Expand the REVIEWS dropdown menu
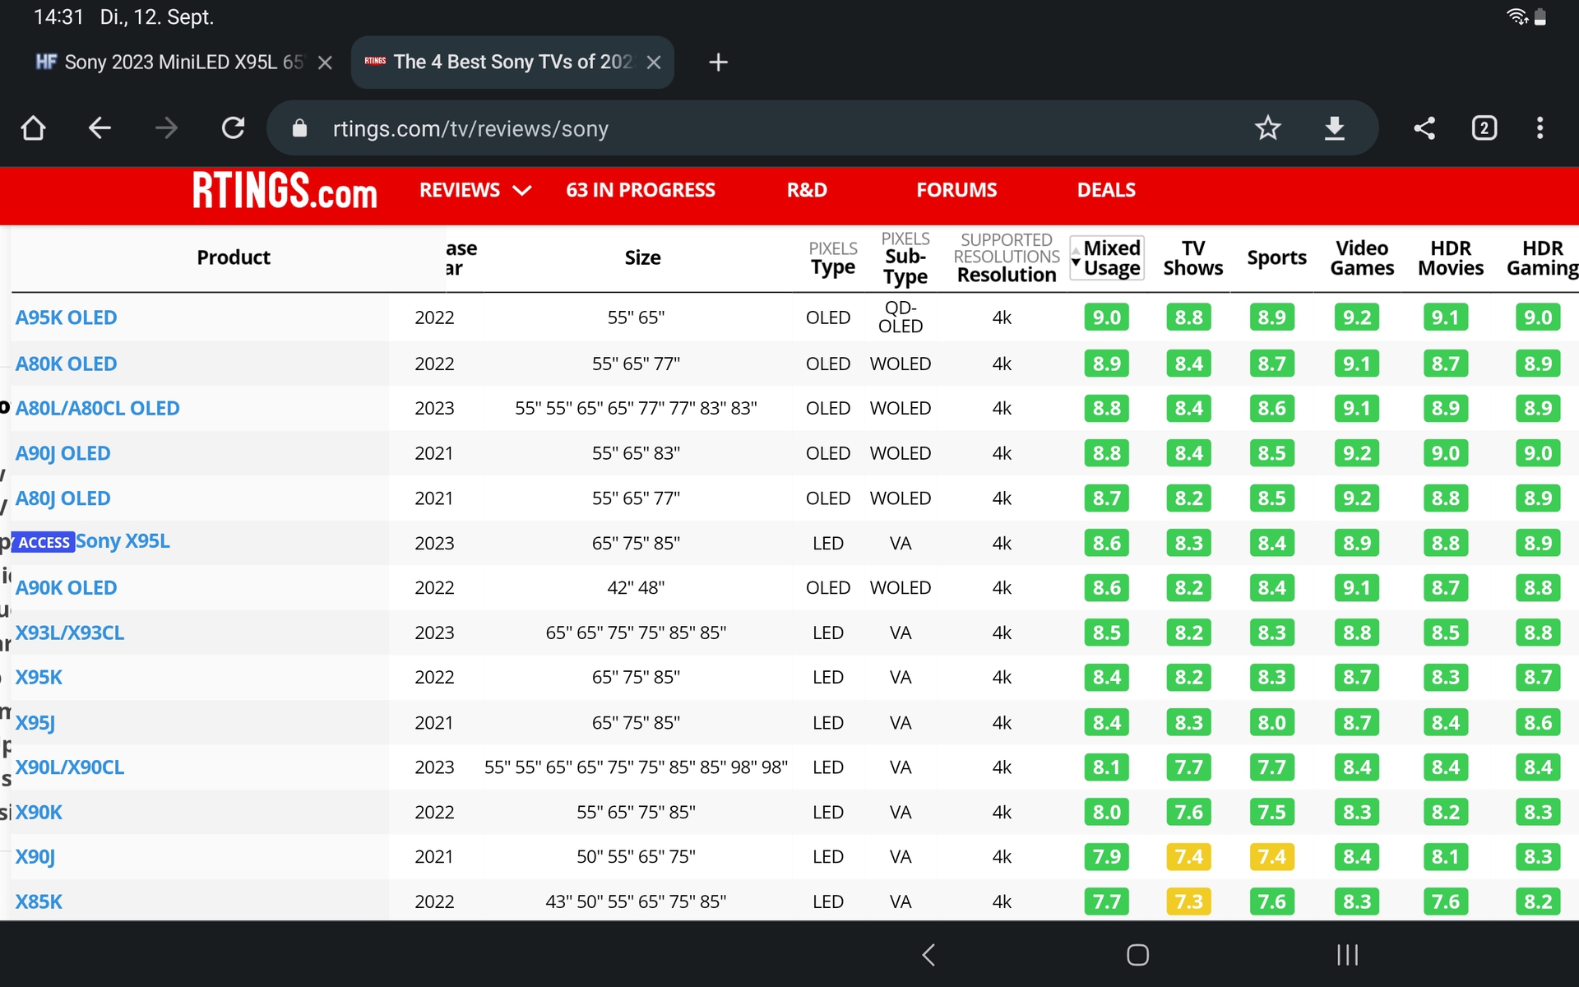This screenshot has height=987, width=1579. tap(475, 191)
